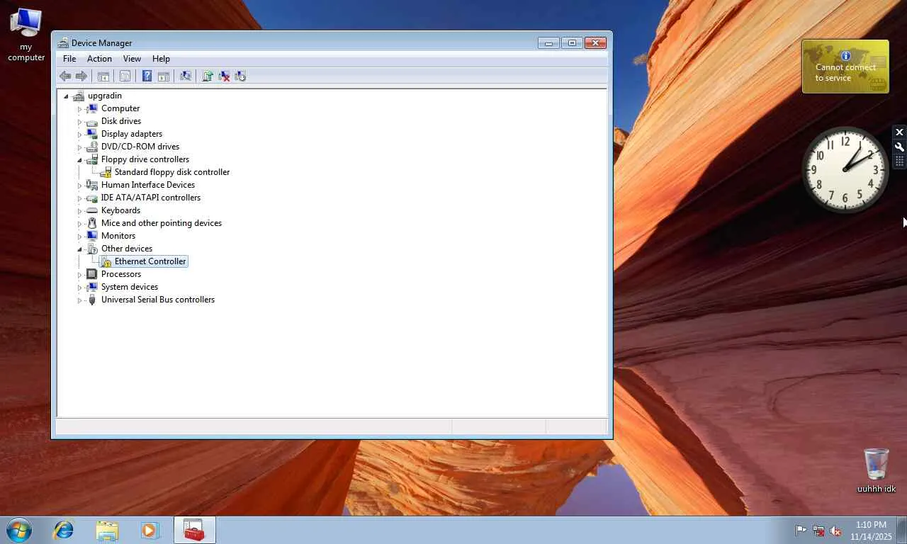This screenshot has height=544, width=907.
Task: Click the Show desktop button
Action: 902,530
